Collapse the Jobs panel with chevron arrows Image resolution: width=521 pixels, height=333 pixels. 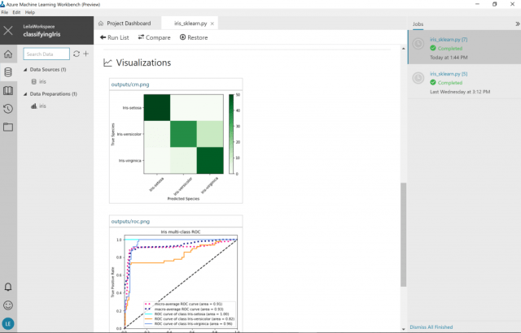(518, 24)
